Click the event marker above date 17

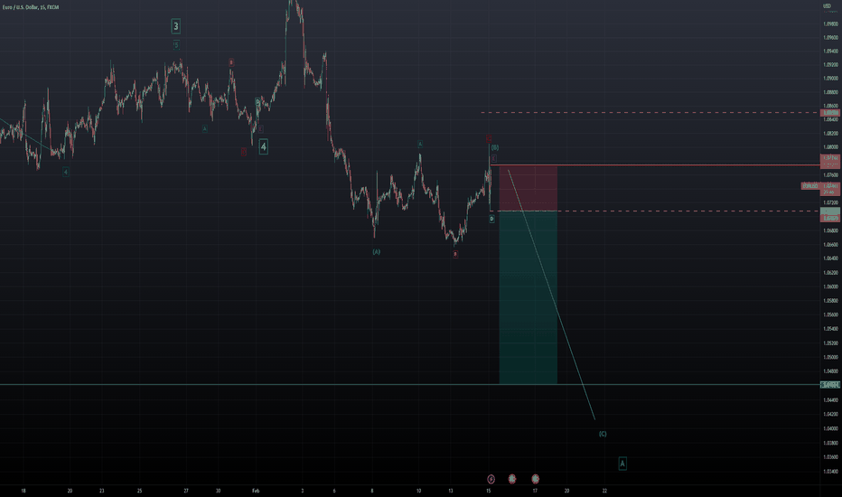pyautogui.click(x=535, y=479)
